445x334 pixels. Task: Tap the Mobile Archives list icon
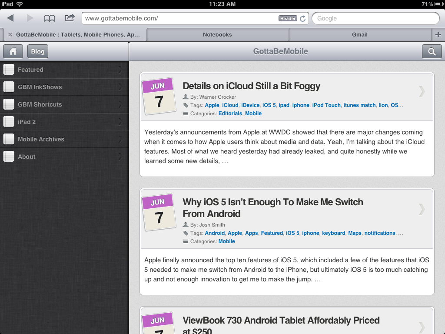(9, 139)
